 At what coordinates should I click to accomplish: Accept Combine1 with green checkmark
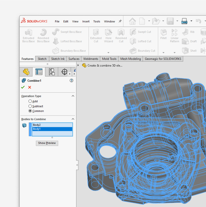tap(23, 87)
